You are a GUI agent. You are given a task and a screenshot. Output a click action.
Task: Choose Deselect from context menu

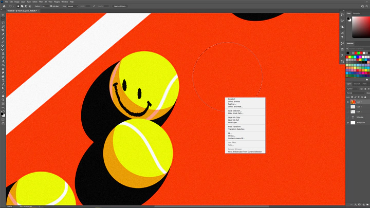(x=232, y=99)
